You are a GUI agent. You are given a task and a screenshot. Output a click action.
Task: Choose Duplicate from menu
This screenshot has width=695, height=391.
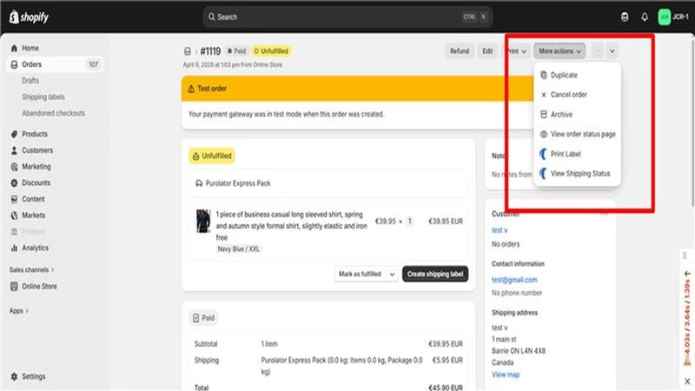(577, 75)
